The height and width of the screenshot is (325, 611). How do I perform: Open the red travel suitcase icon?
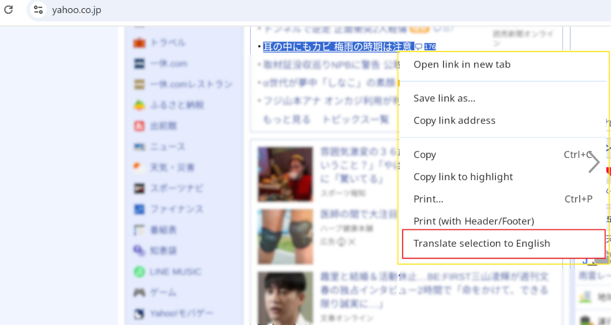click(x=139, y=43)
